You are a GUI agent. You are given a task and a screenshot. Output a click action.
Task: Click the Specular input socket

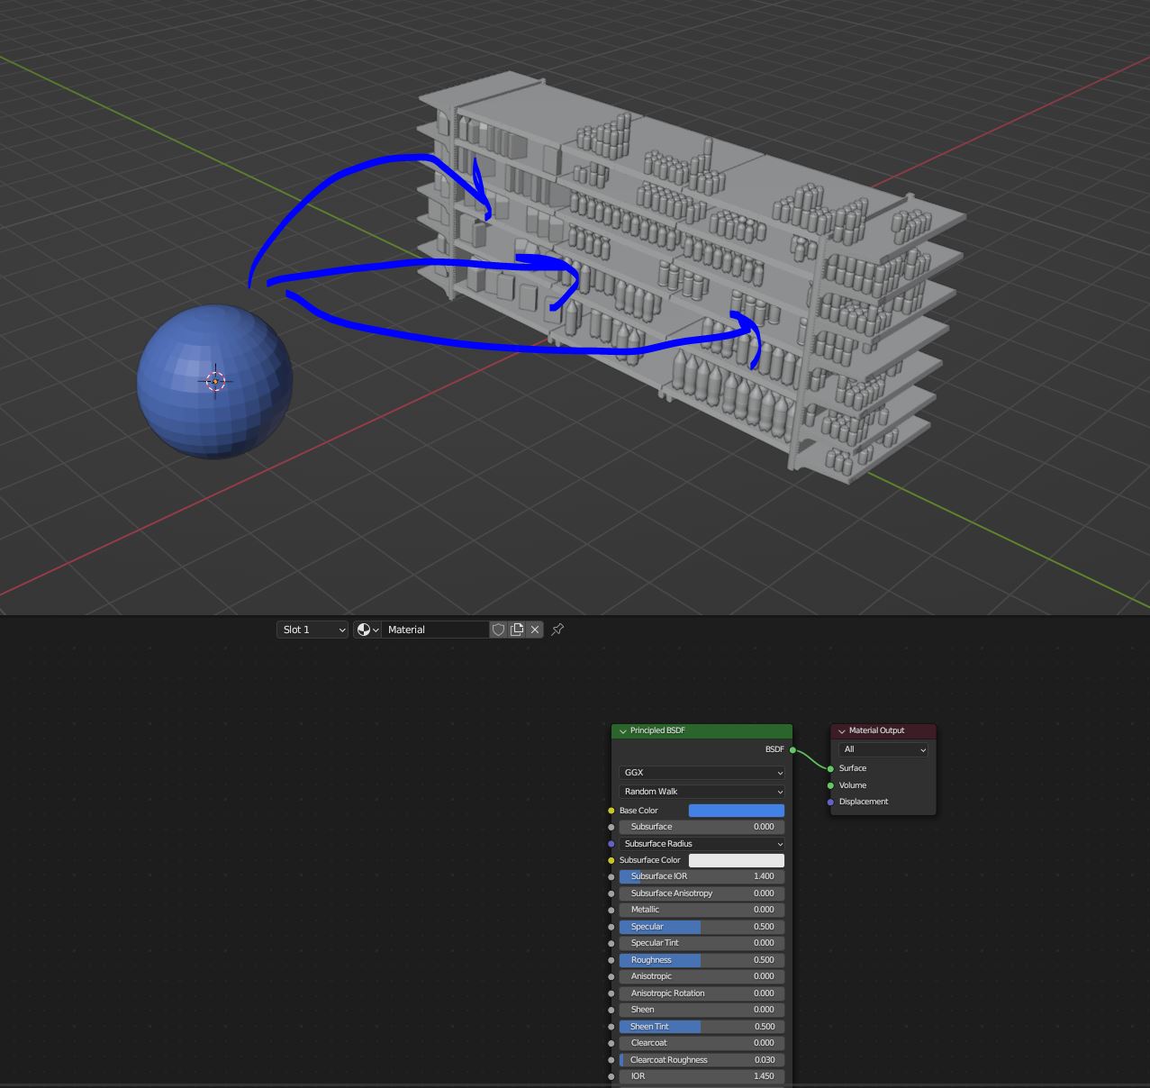pyautogui.click(x=611, y=927)
